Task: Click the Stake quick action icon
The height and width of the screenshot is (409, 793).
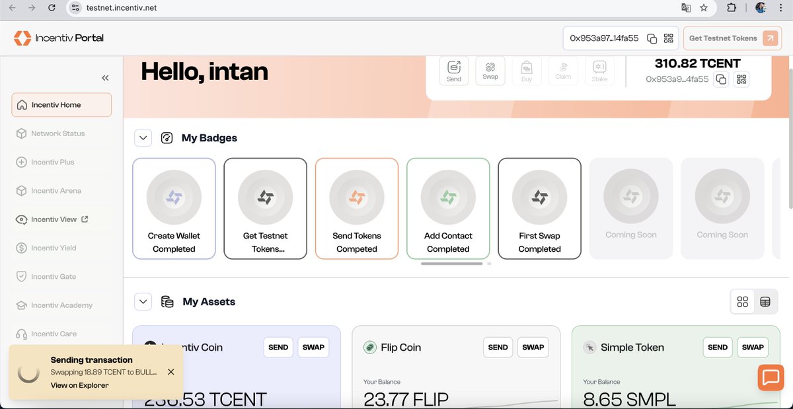Action: pos(599,70)
